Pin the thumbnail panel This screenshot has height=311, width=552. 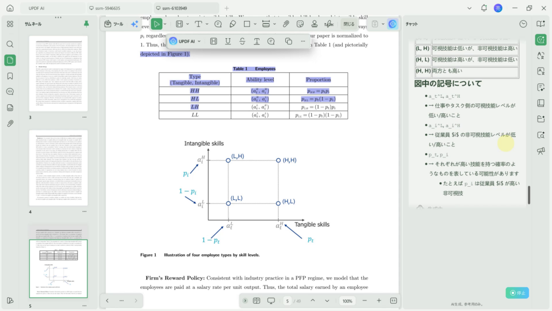[x=86, y=24]
